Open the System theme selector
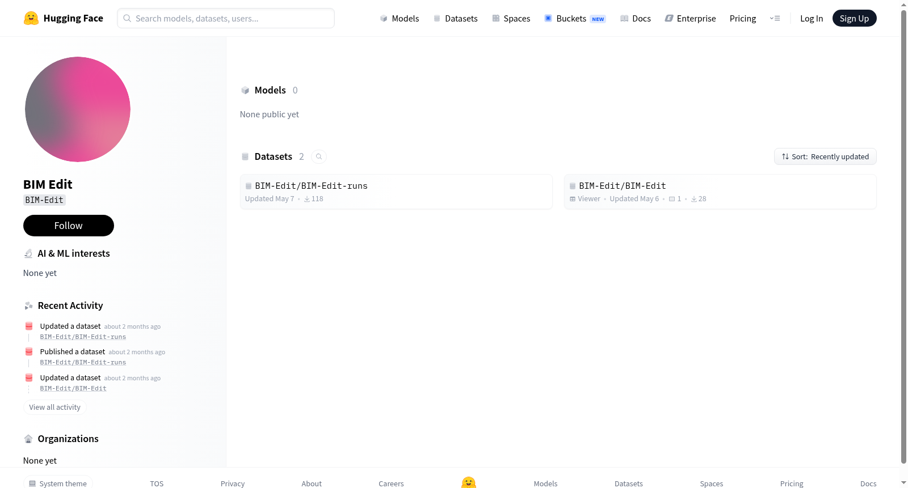This screenshot has width=908, height=488. 58,483
